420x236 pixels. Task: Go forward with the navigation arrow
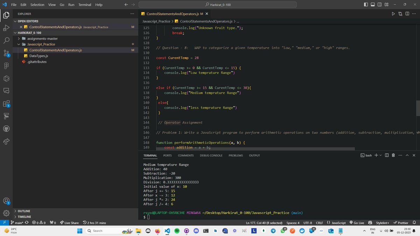(x=133, y=5)
